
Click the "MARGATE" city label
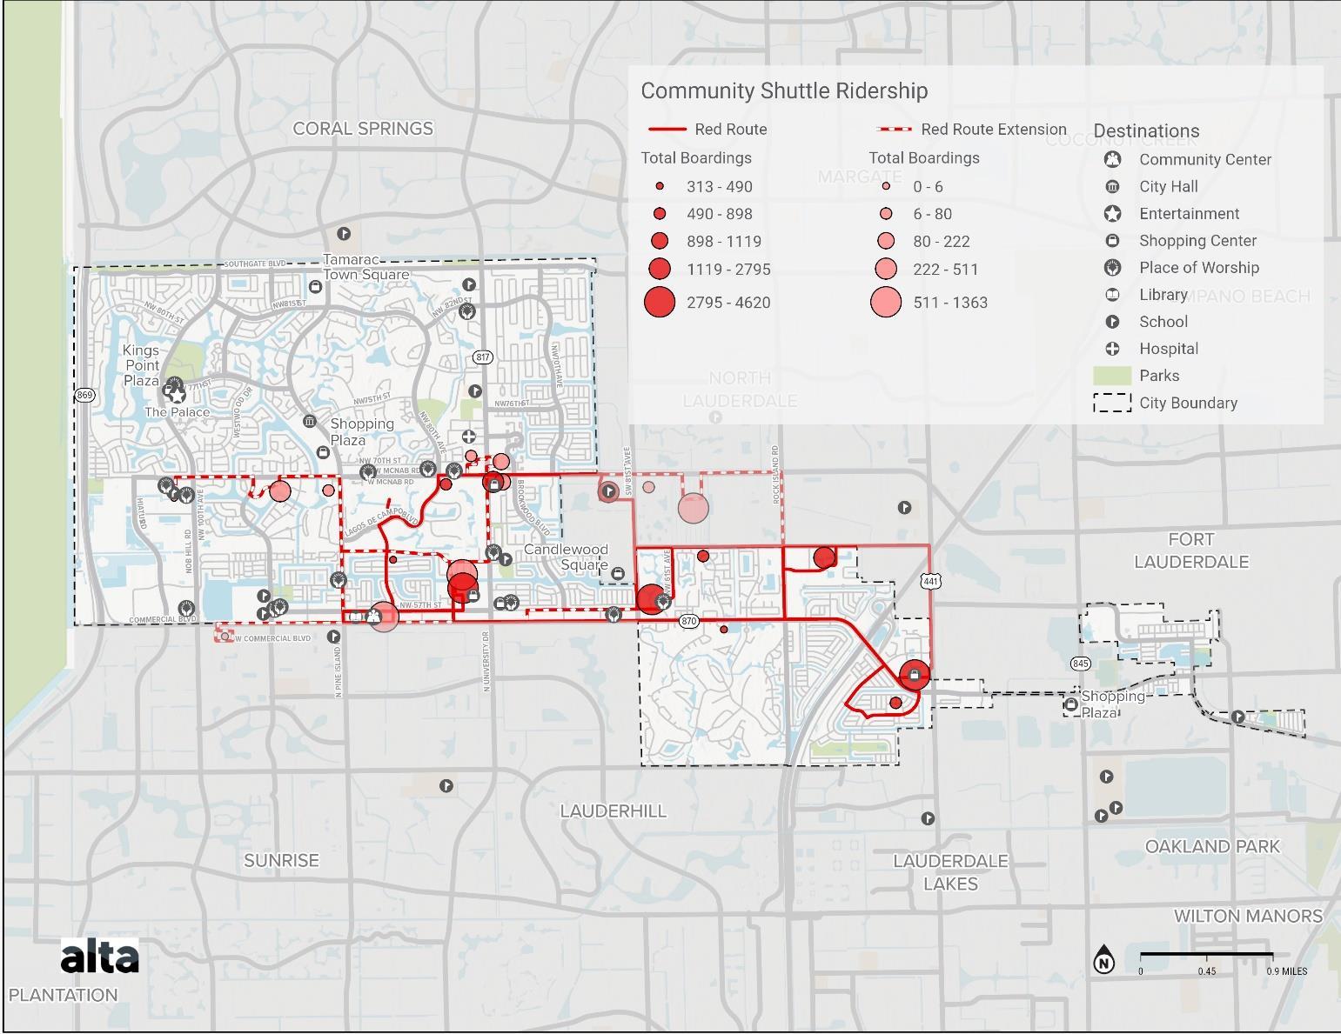[859, 177]
